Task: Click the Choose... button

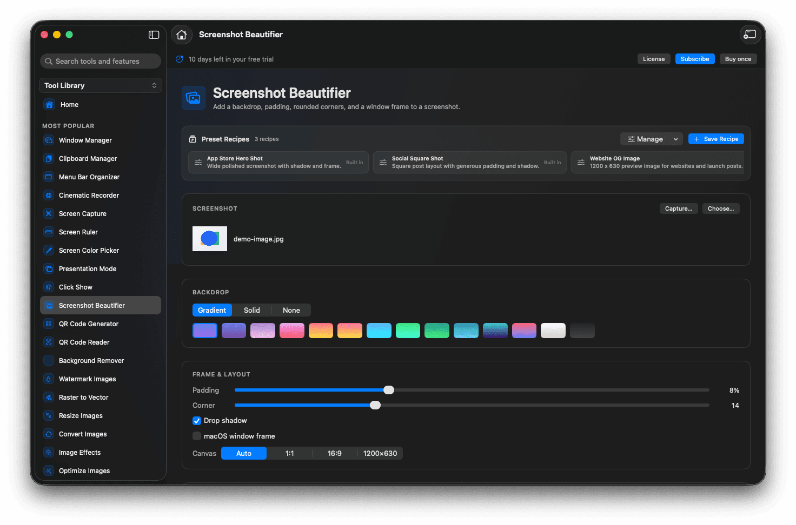Action: pyautogui.click(x=721, y=208)
